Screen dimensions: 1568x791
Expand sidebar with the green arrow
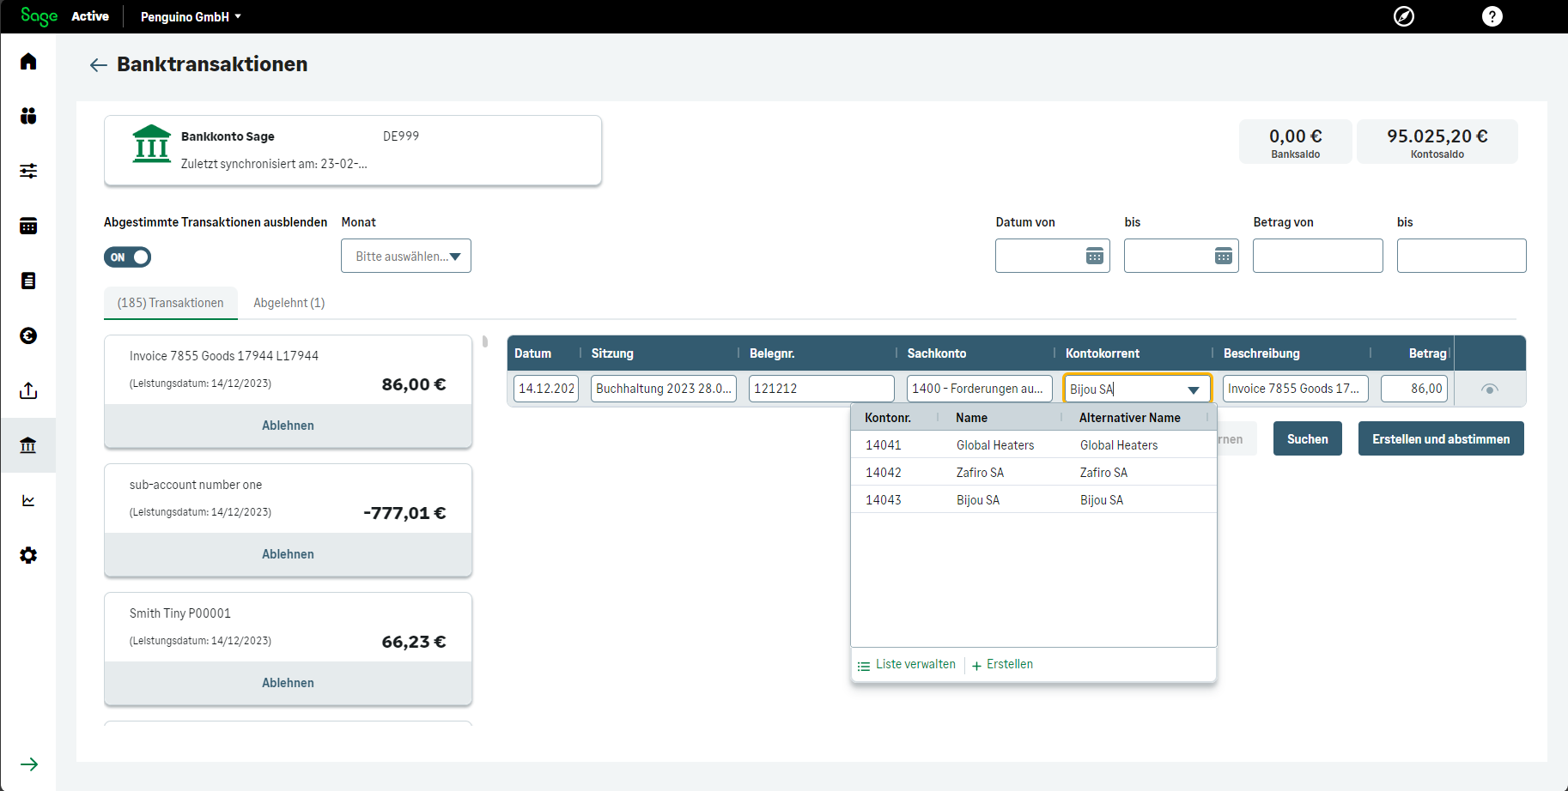(29, 764)
